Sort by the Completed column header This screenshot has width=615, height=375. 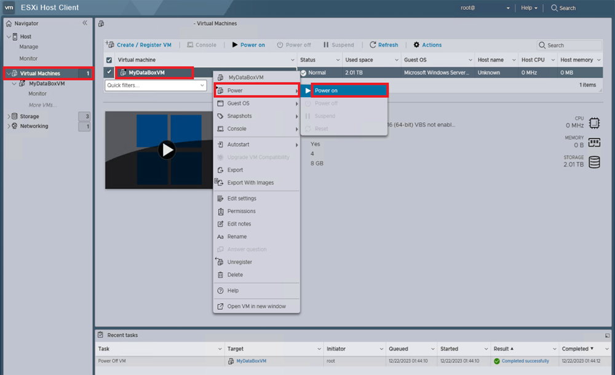pos(585,349)
